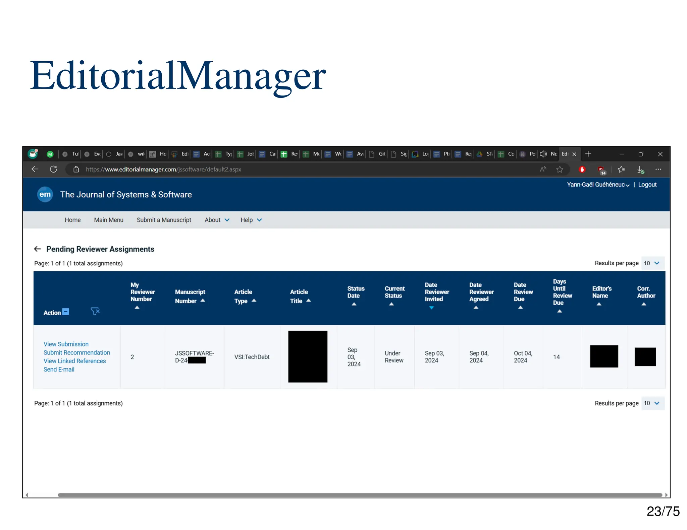
Task: Go to Home in navigation bar
Action: (x=73, y=220)
